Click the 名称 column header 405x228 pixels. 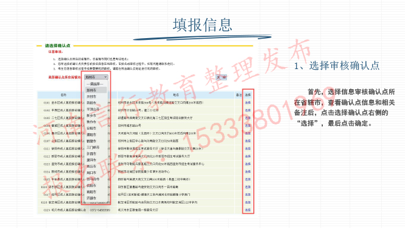tap(64, 95)
